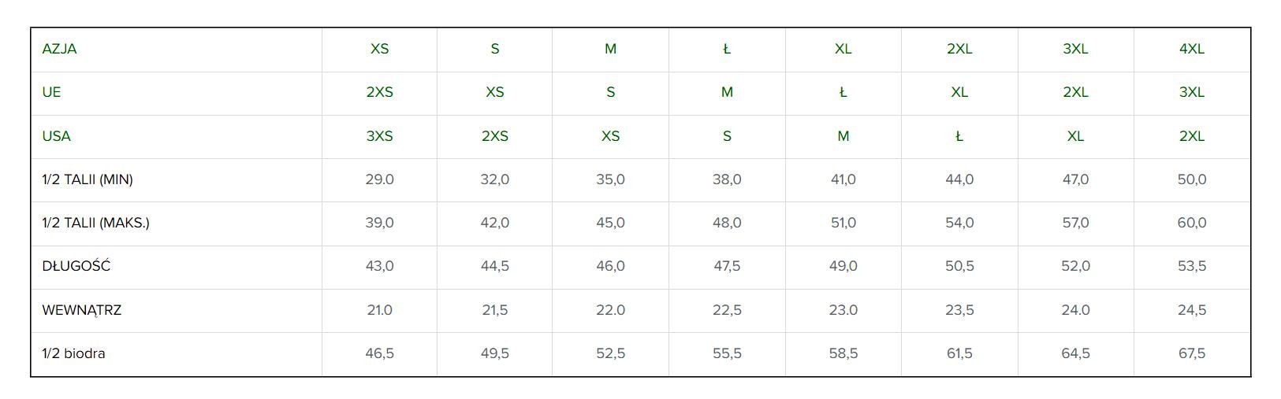Click the XS cell in the AZJA row
The width and height of the screenshot is (1281, 399).
(x=379, y=49)
